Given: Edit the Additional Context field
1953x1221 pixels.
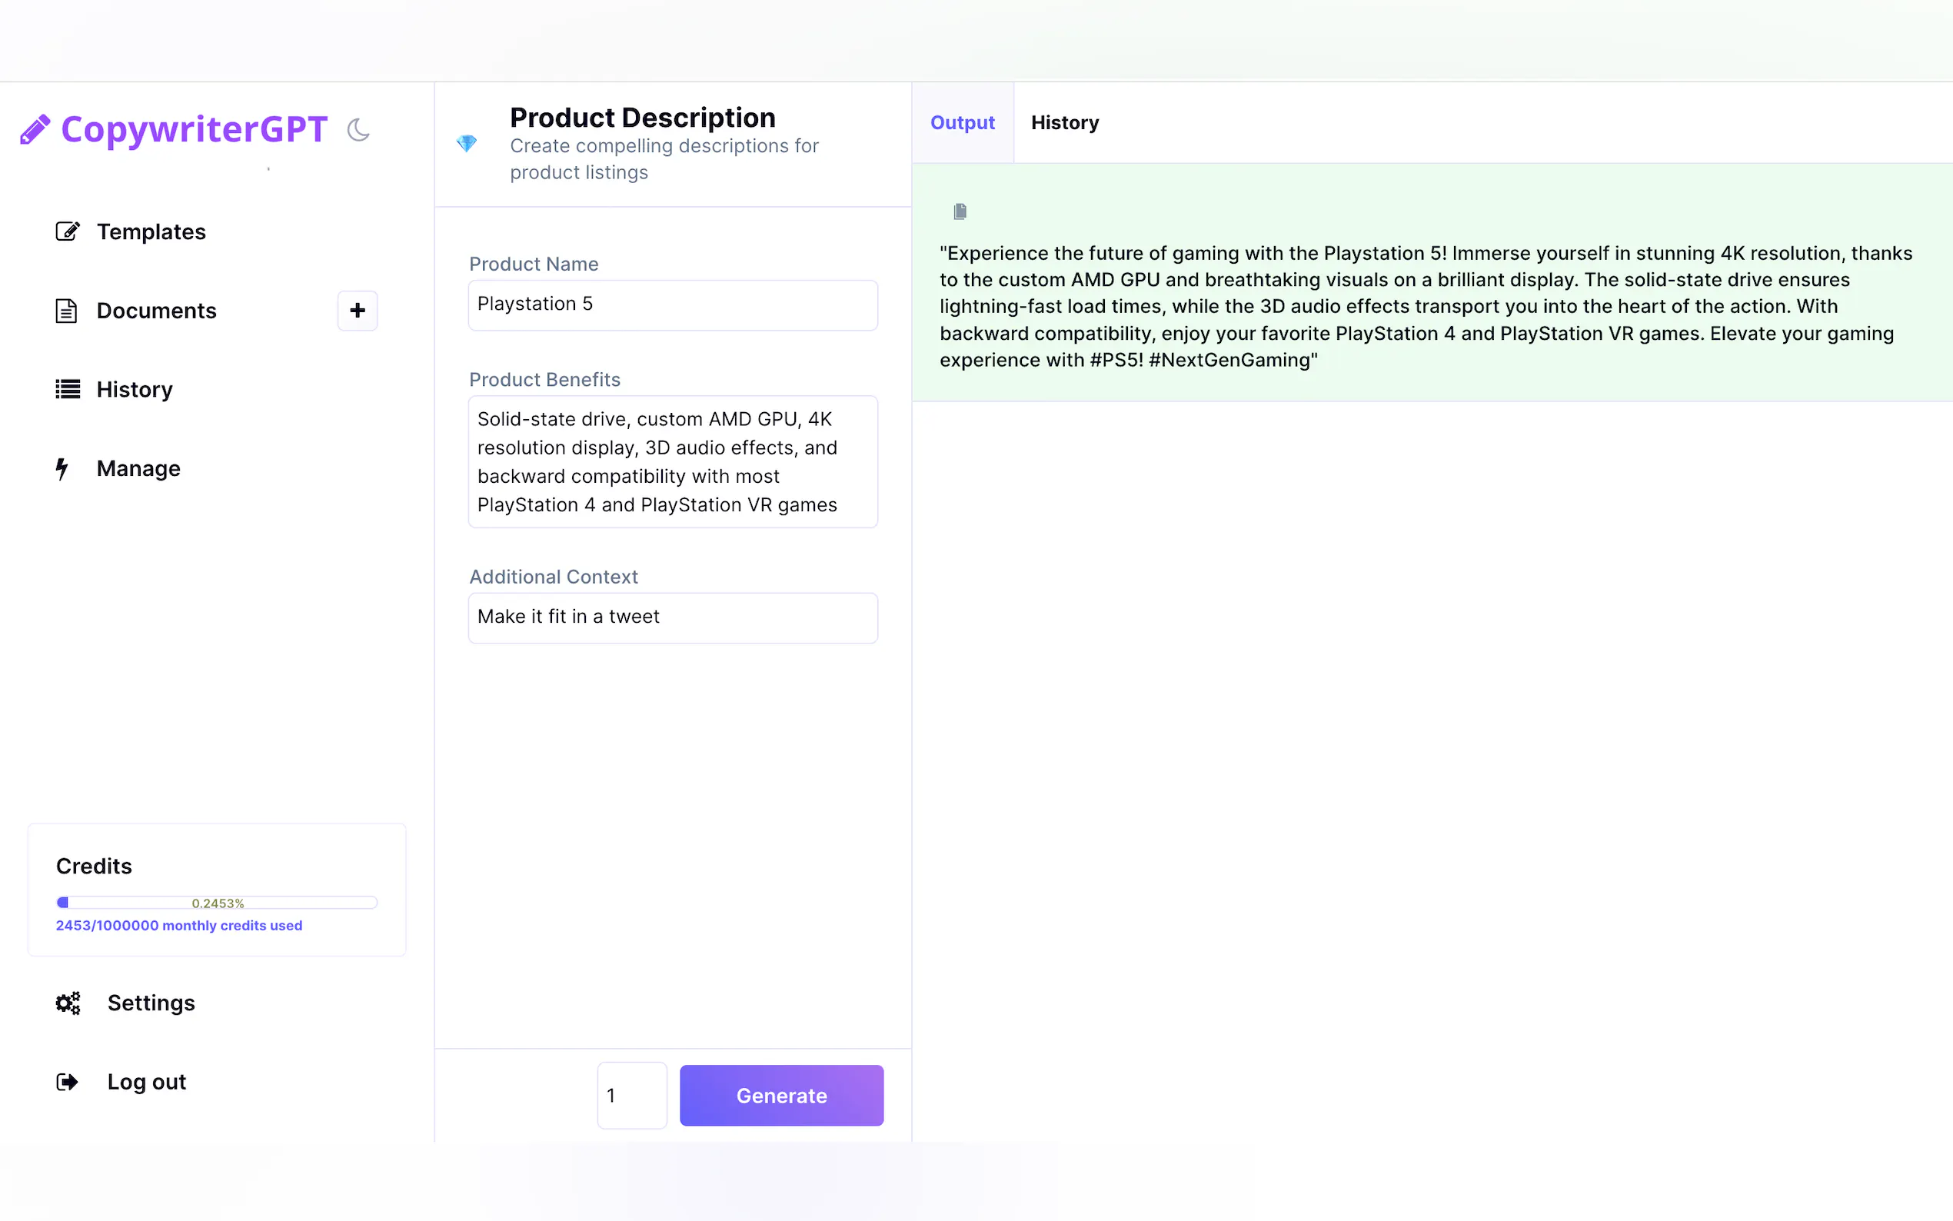Looking at the screenshot, I should [673, 617].
